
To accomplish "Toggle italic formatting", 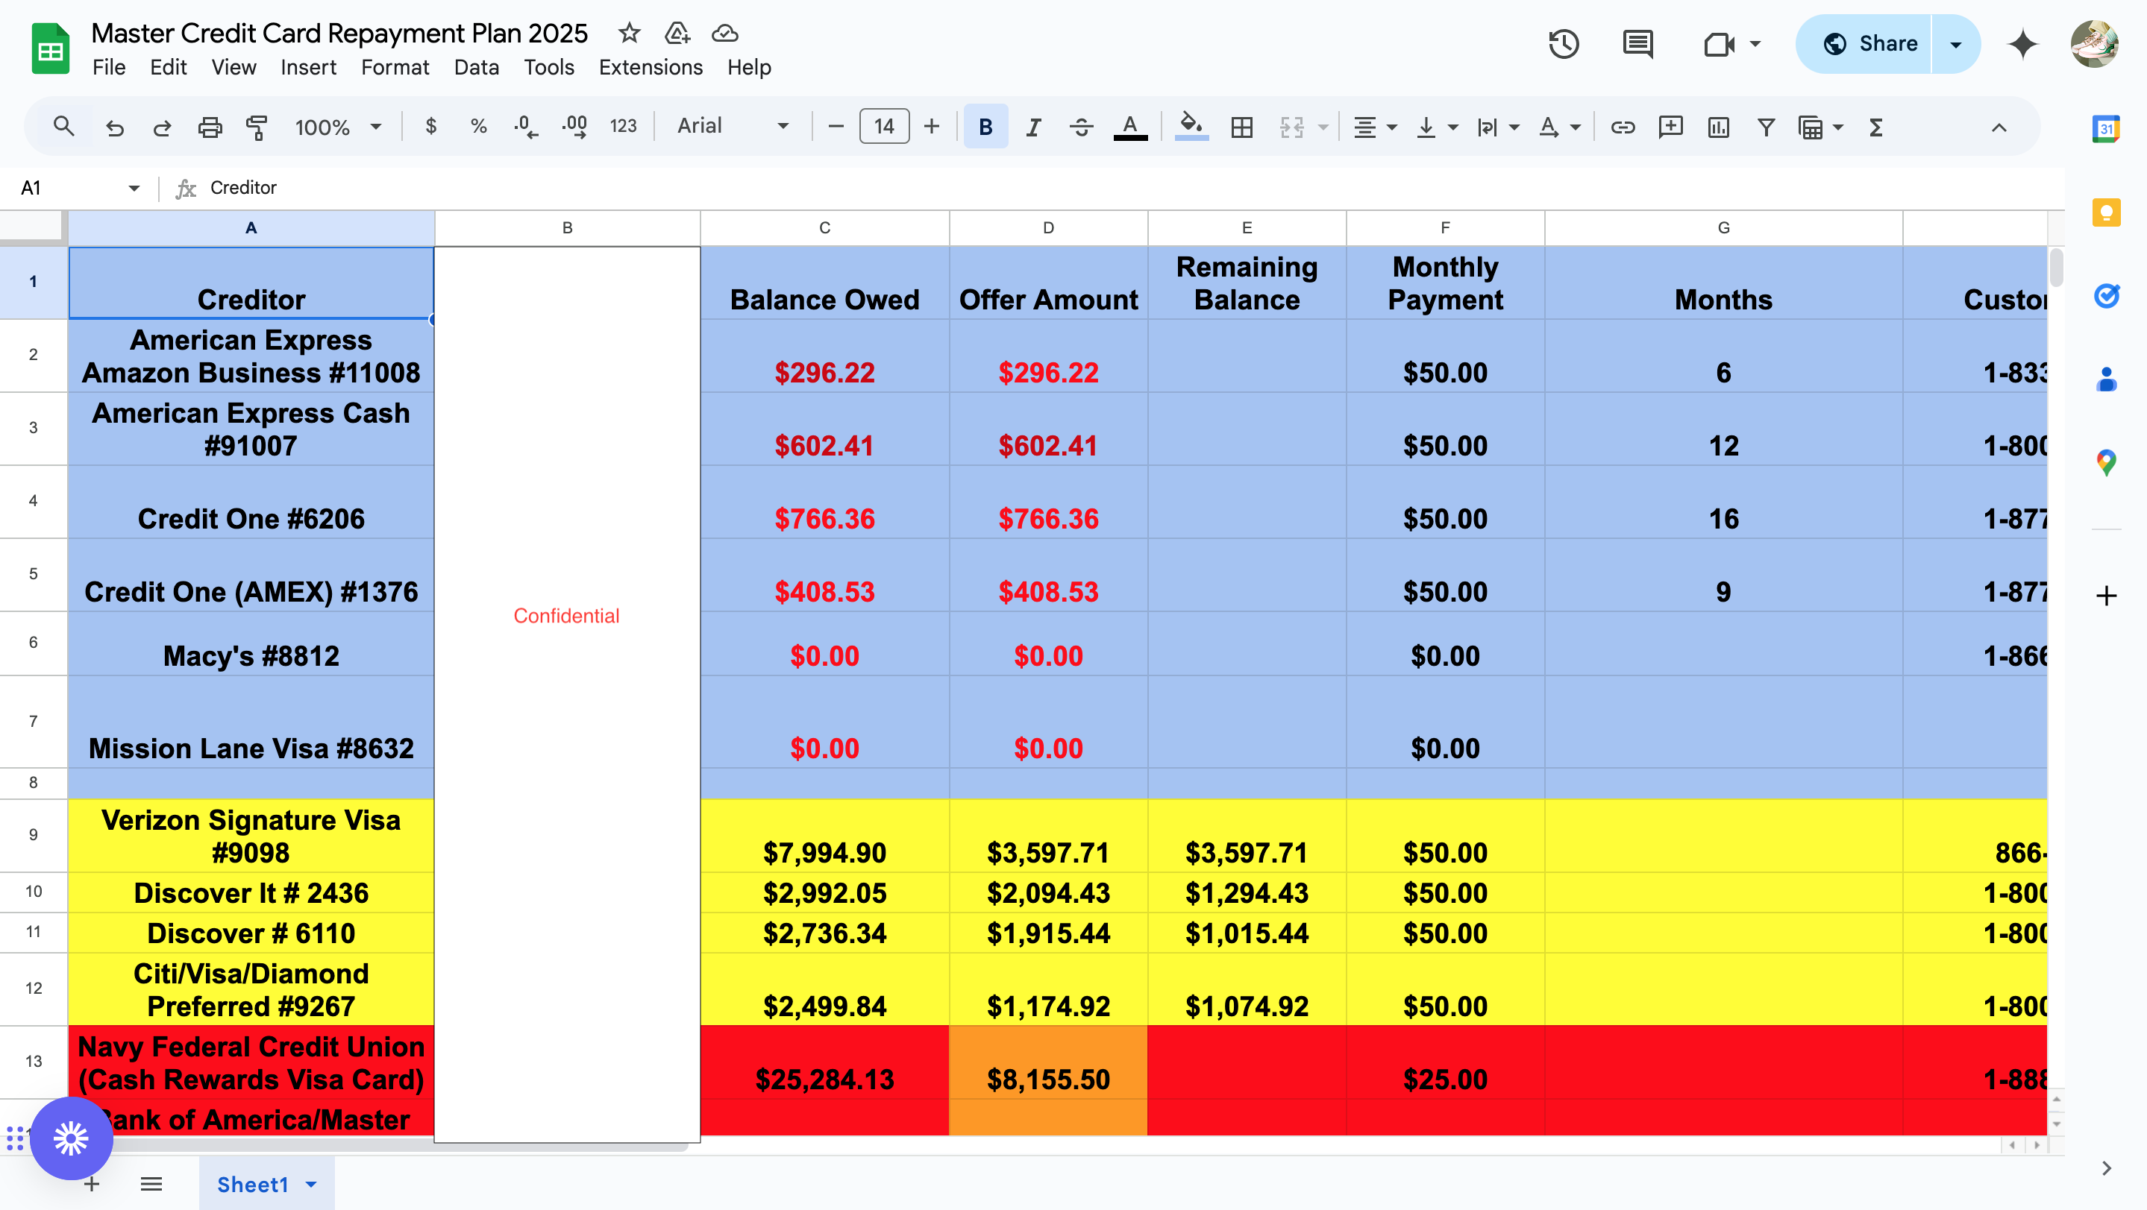I will pos(1033,127).
